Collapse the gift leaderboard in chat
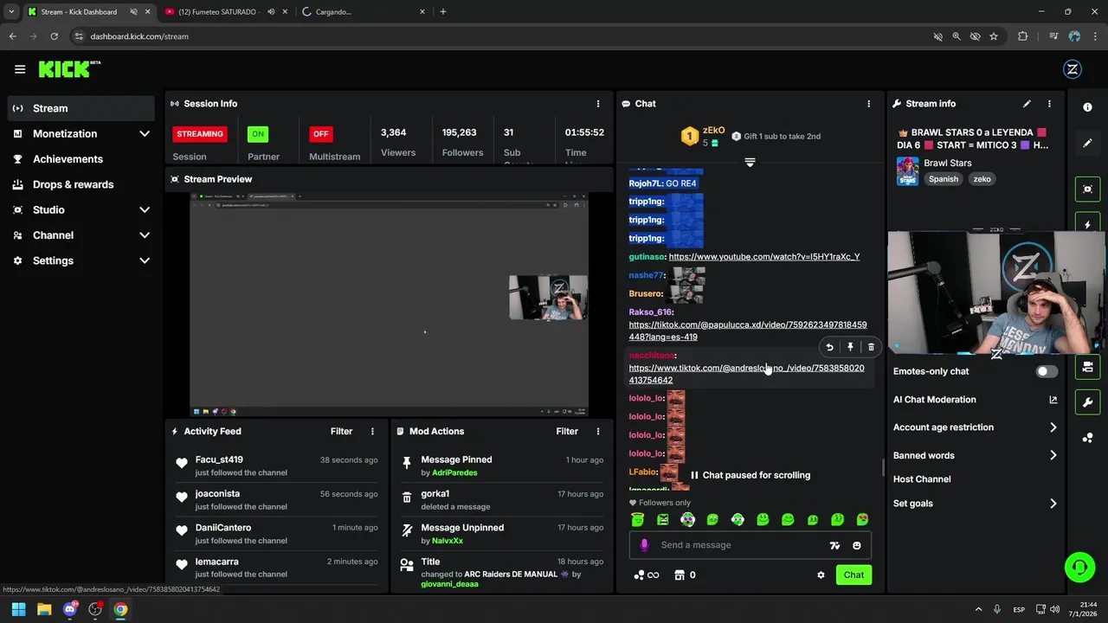The height and width of the screenshot is (623, 1108). point(750,162)
